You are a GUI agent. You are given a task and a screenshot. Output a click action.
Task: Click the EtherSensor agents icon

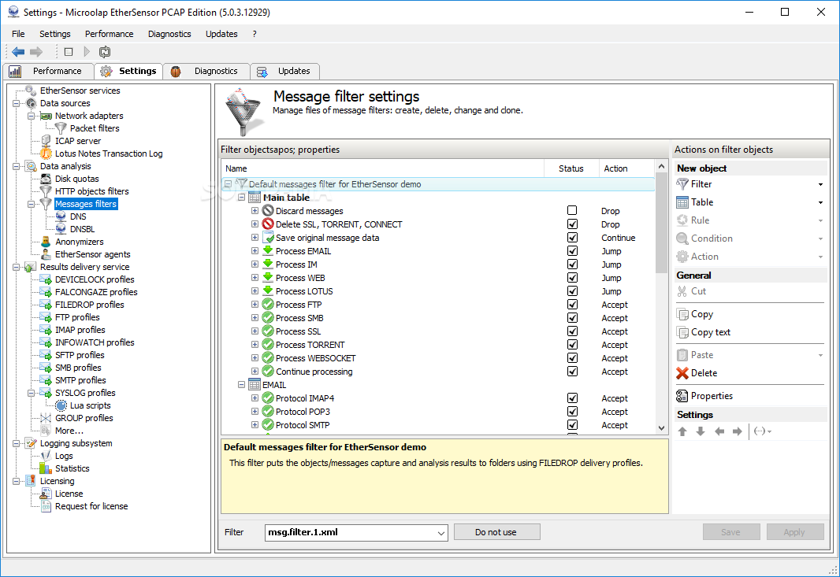(46, 254)
